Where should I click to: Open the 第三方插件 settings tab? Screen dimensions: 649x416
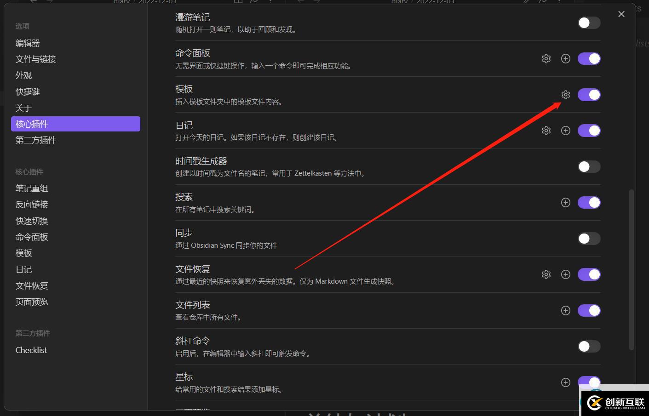pyautogui.click(x=75, y=140)
